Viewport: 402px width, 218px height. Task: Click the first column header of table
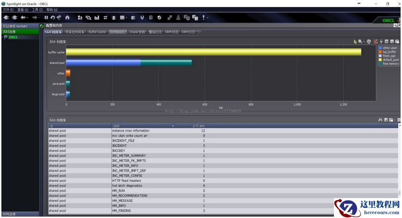click(80, 126)
